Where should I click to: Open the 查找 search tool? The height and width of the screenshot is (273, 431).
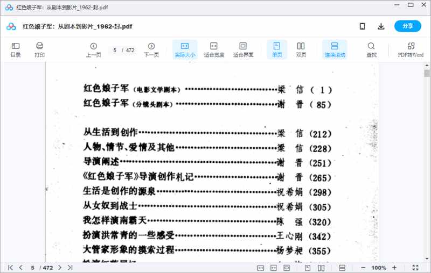click(x=371, y=49)
